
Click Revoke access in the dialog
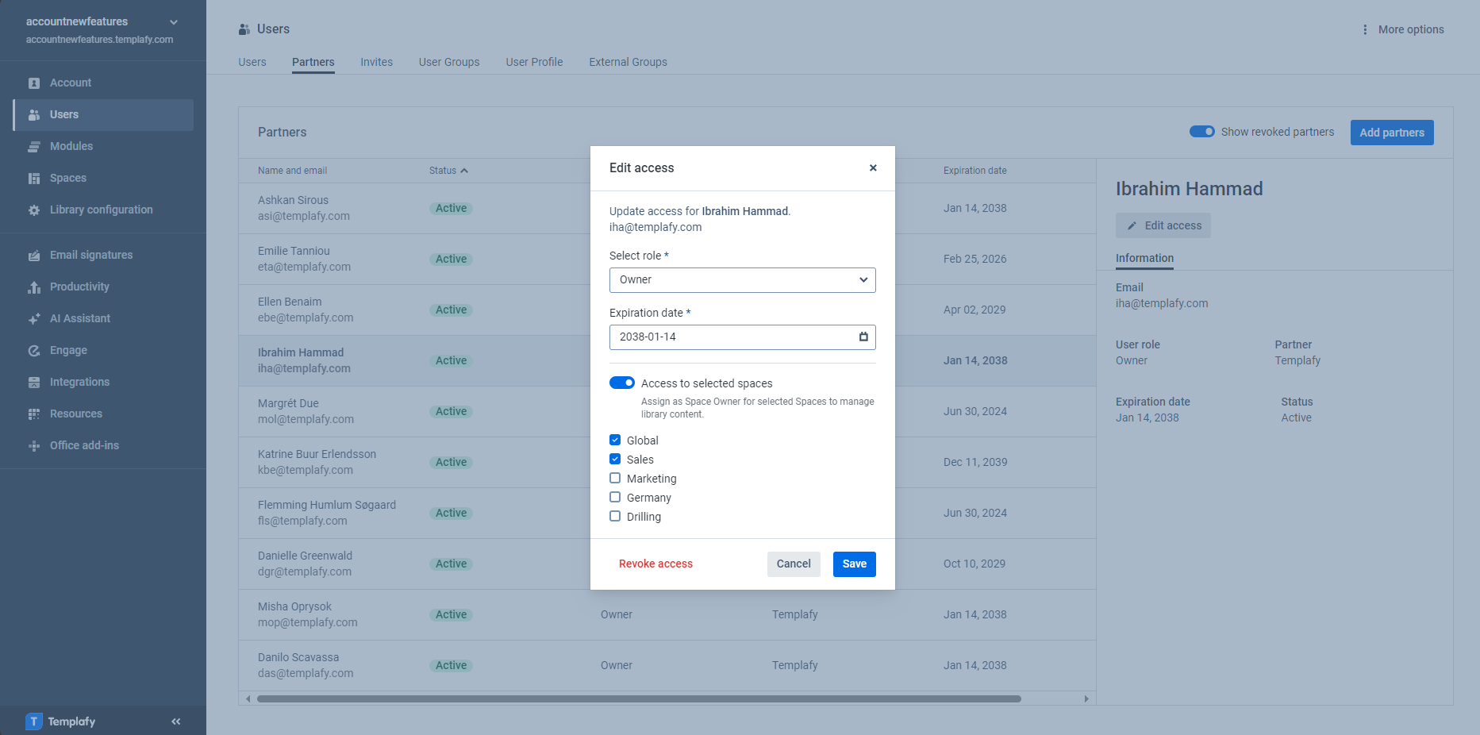point(655,564)
